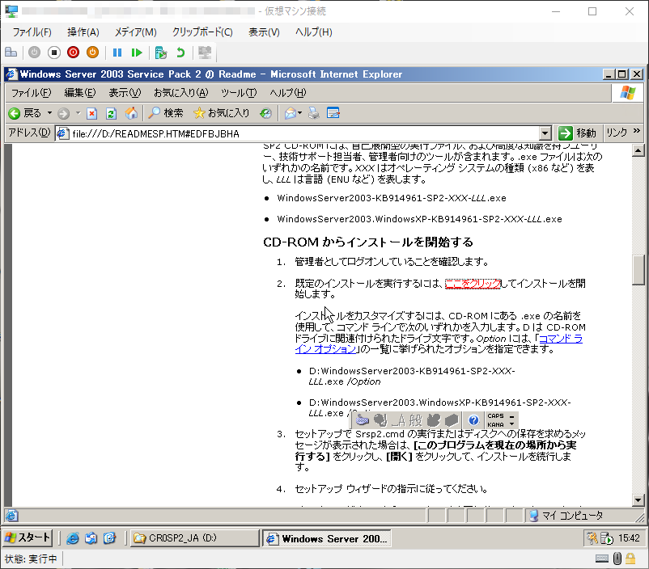Open the IE 編集(E) menu

[80, 93]
